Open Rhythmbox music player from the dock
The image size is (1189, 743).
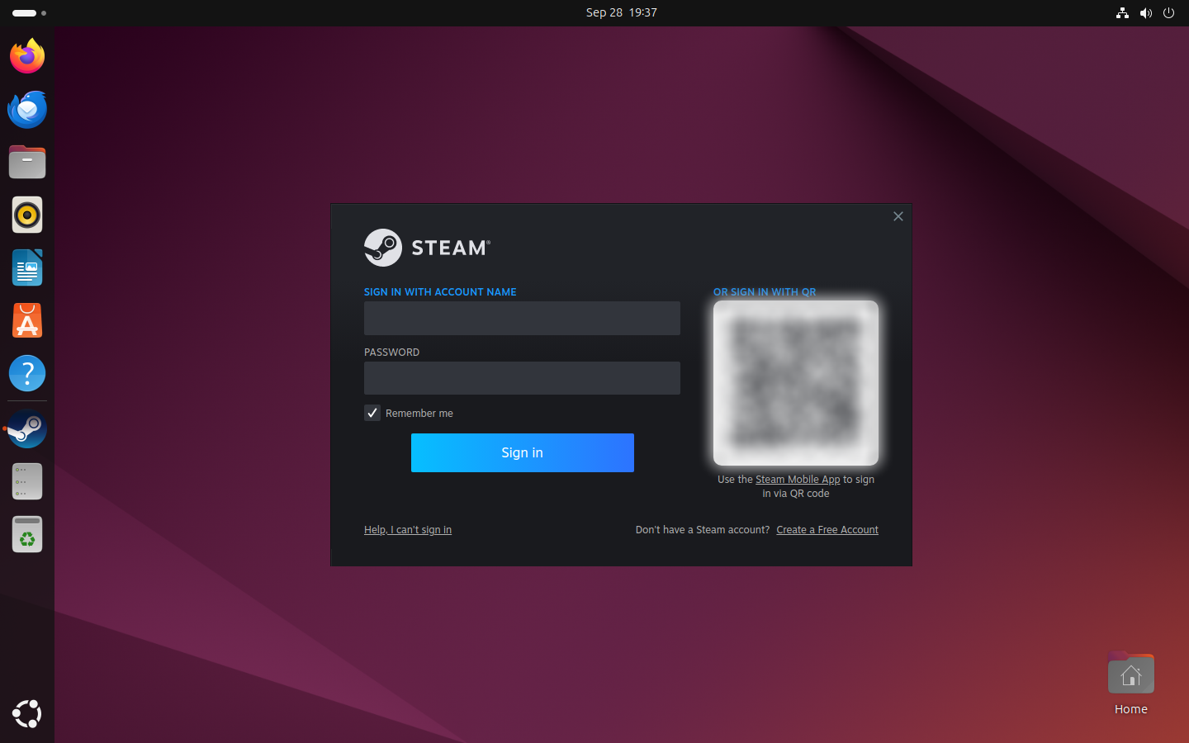[27, 215]
